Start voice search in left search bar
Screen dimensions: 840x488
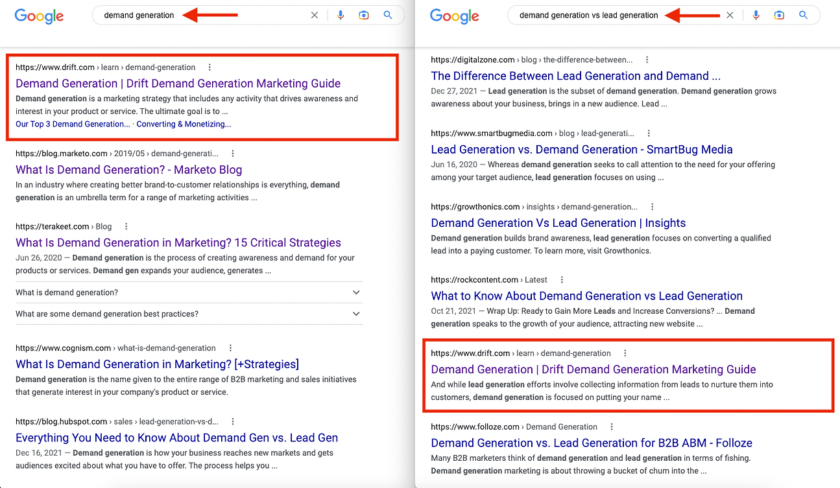coord(341,15)
